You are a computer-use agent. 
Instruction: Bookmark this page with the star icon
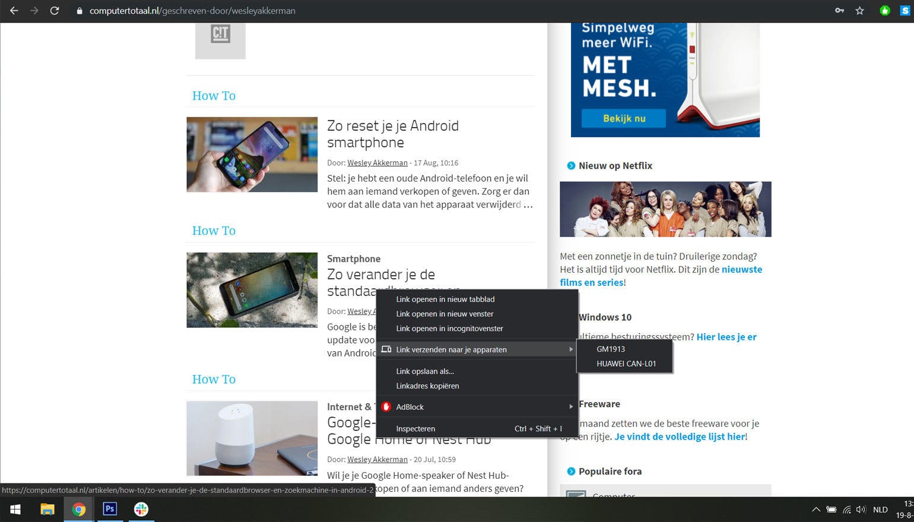pyautogui.click(x=859, y=11)
